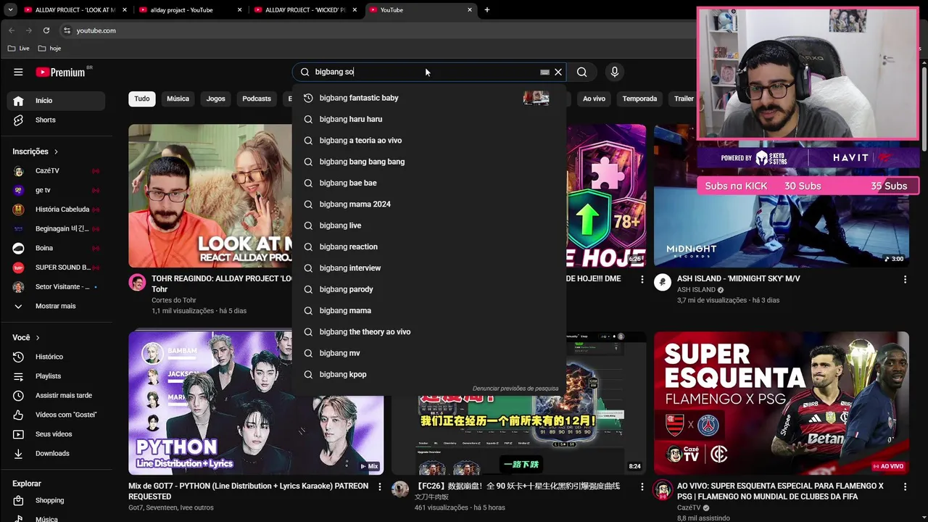
Task: Open the GOT7 Python mix thumbnail
Action: 256,403
